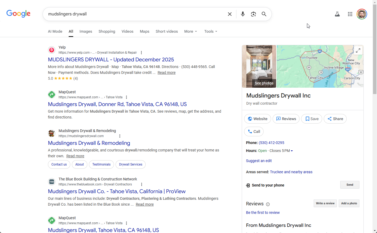The width and height of the screenshot is (377, 233).
Task: Expand the map in knowledge panel
Action: coord(358,50)
